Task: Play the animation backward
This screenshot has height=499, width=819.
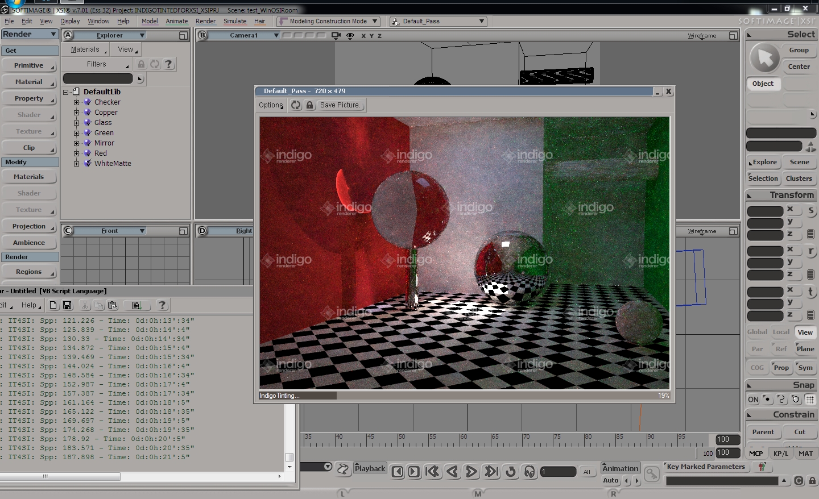Action: (x=453, y=472)
